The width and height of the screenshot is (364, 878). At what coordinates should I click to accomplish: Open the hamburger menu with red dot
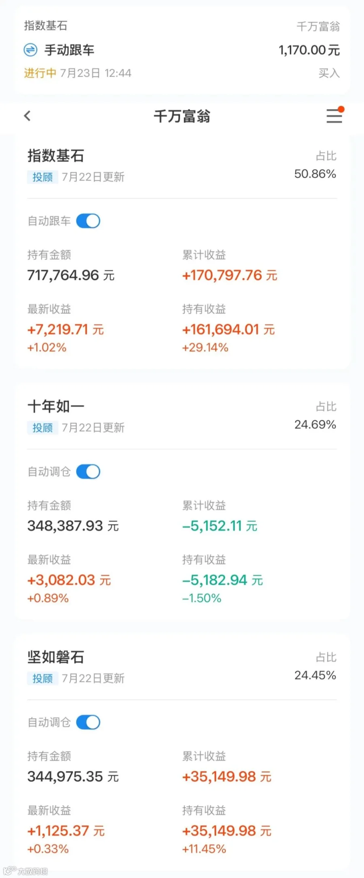[335, 115]
